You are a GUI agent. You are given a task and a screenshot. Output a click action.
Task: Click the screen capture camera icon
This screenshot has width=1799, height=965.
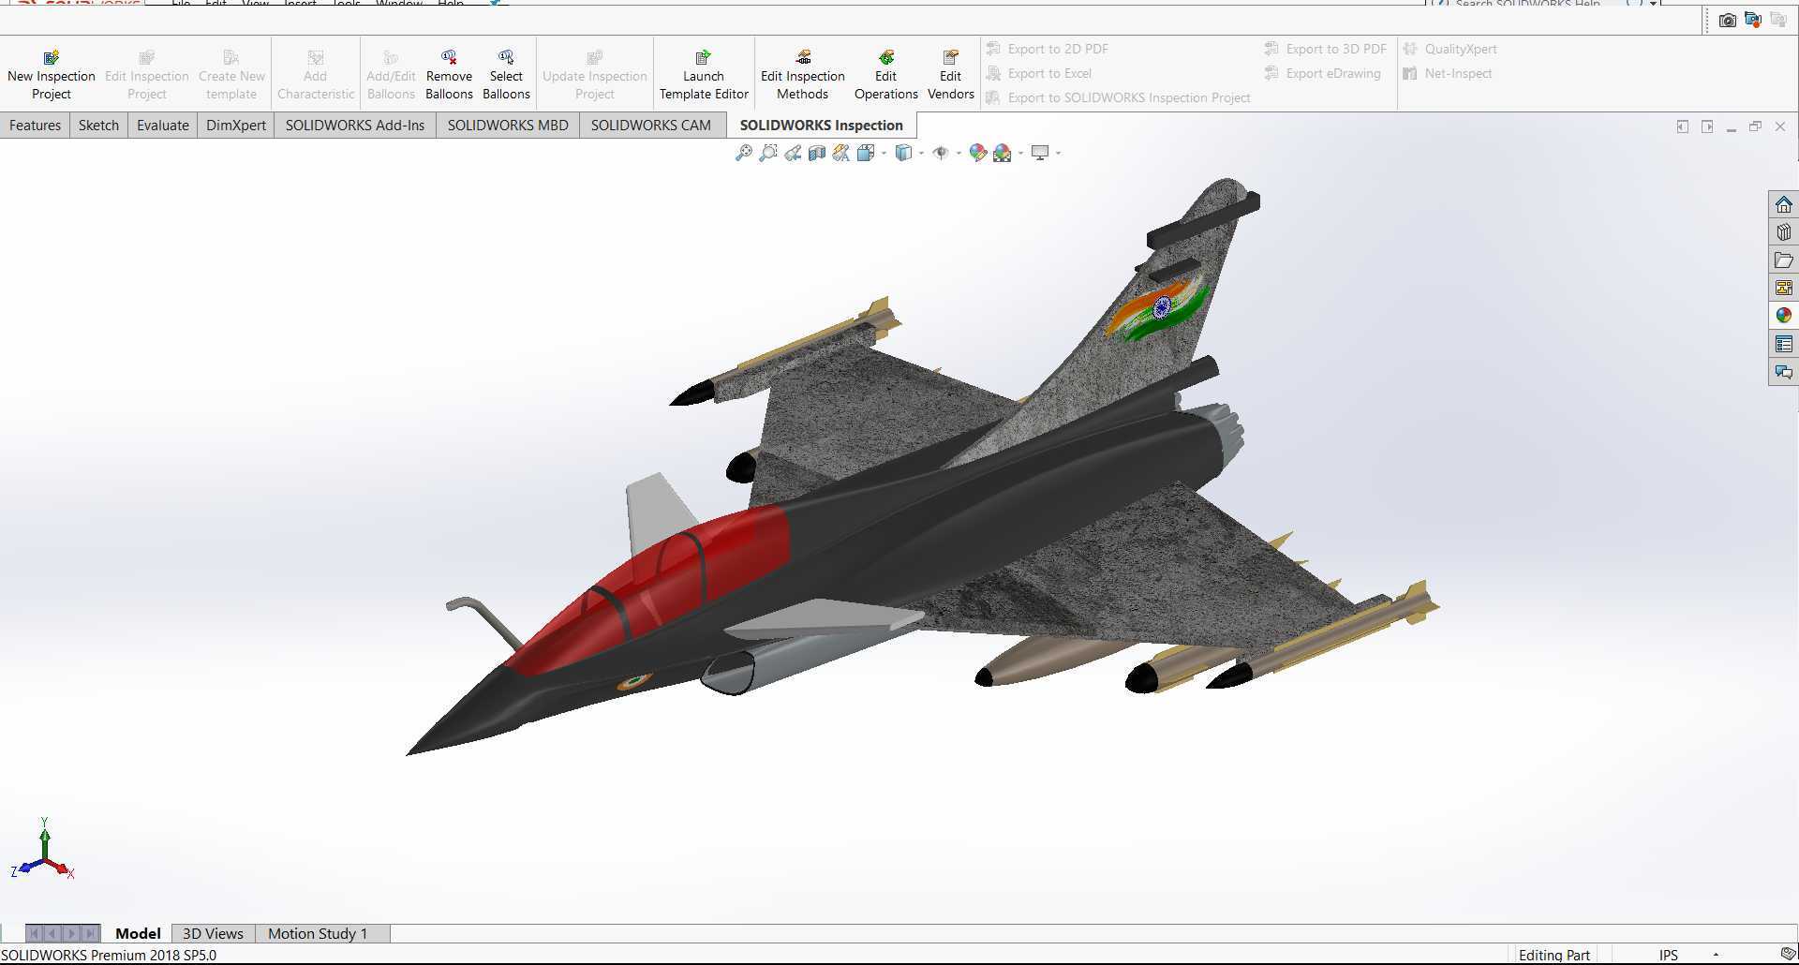tap(1728, 20)
